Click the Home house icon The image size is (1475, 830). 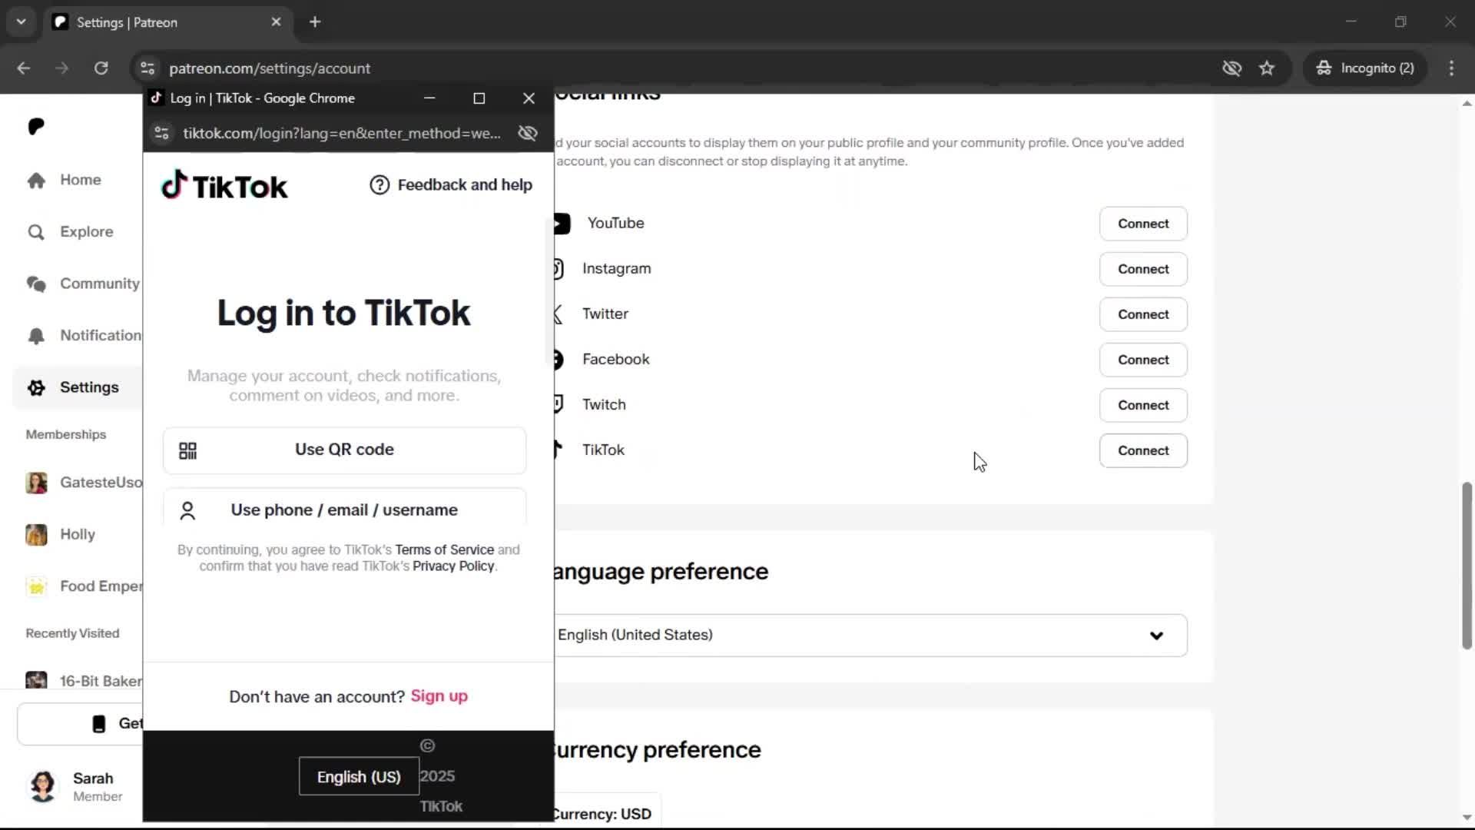pyautogui.click(x=36, y=180)
